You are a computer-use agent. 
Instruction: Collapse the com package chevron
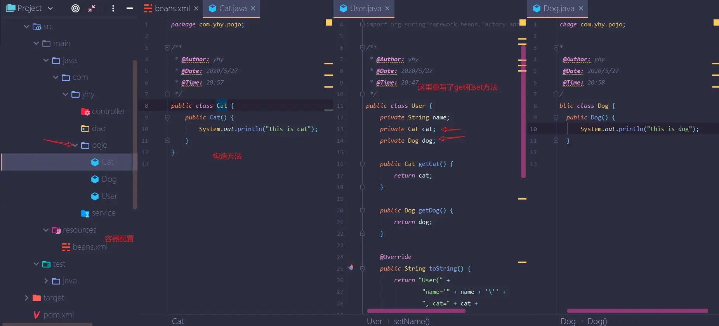click(56, 77)
